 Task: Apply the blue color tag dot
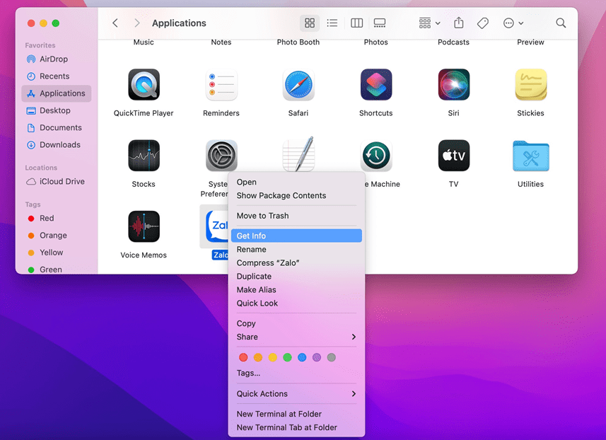pyautogui.click(x=302, y=358)
